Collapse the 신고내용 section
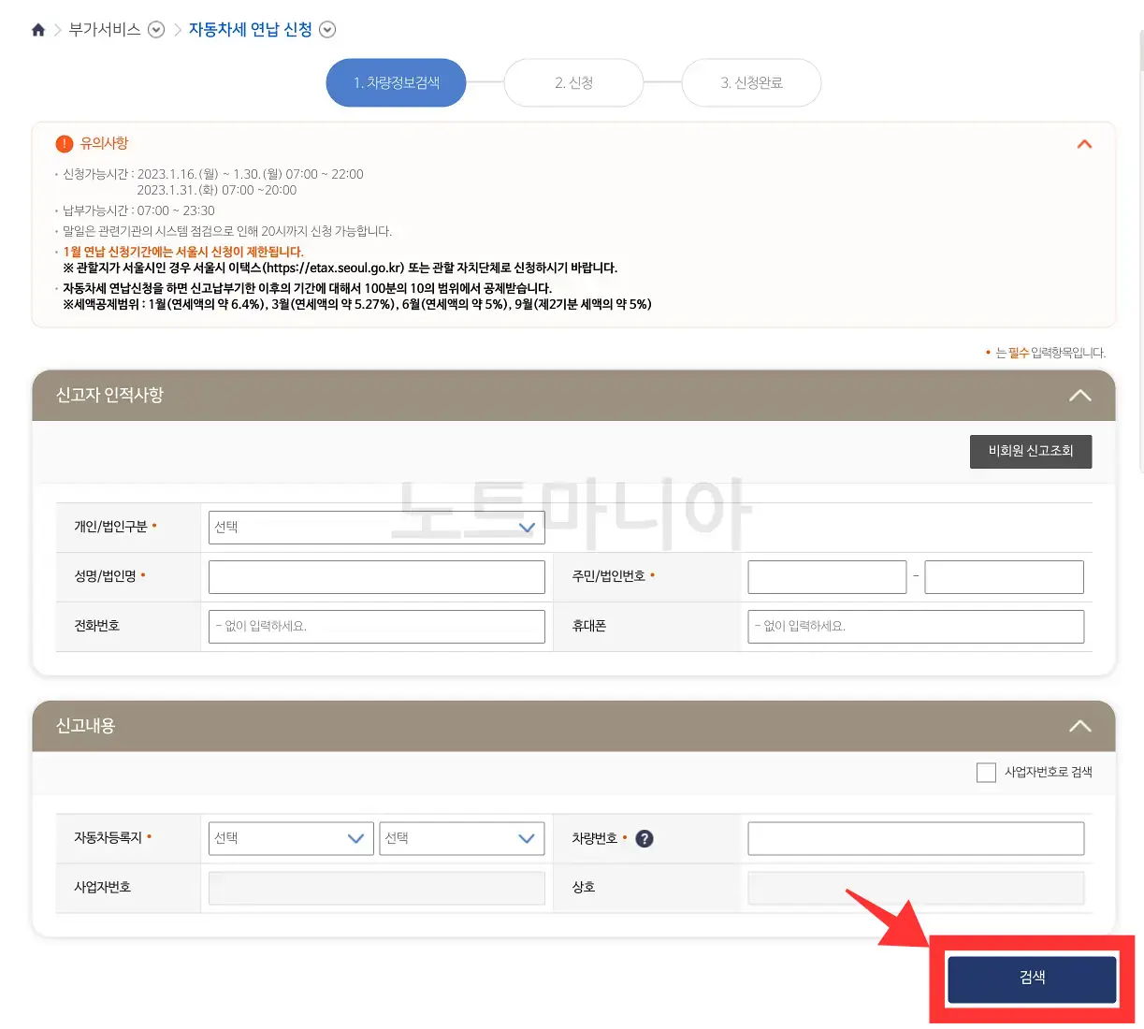 (1080, 725)
